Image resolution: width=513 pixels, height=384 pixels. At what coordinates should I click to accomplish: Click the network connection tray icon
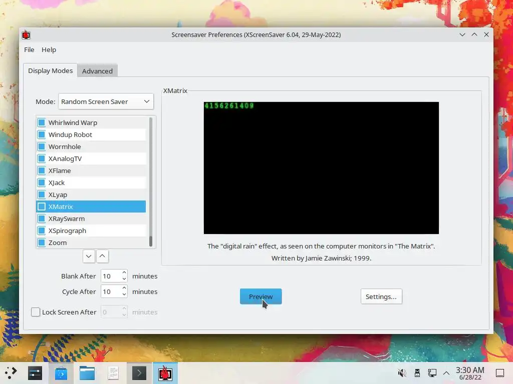pos(432,373)
